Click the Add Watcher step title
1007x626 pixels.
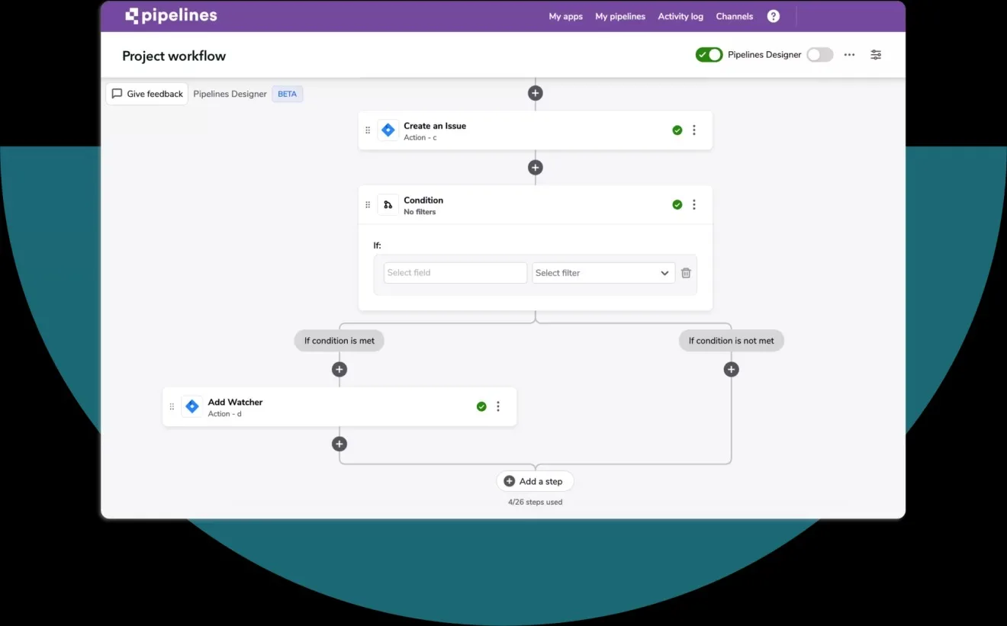(x=235, y=402)
